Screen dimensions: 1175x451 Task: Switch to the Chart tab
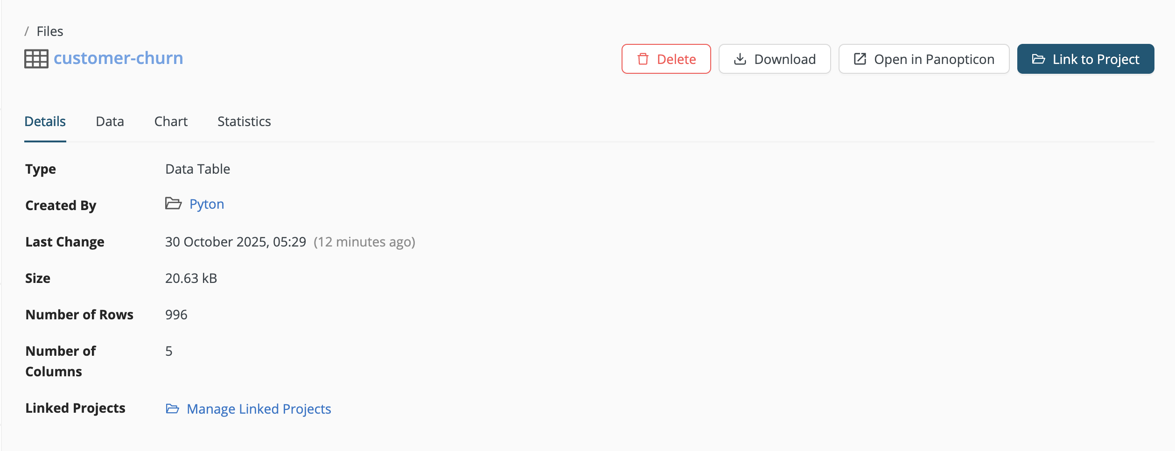[171, 121]
